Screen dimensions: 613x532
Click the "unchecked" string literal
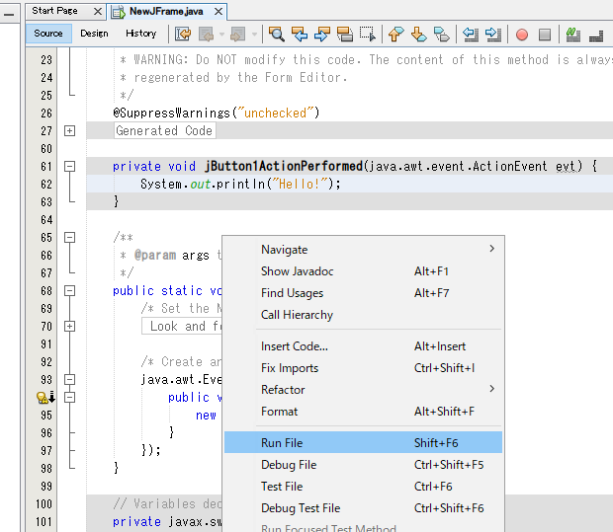(x=276, y=113)
